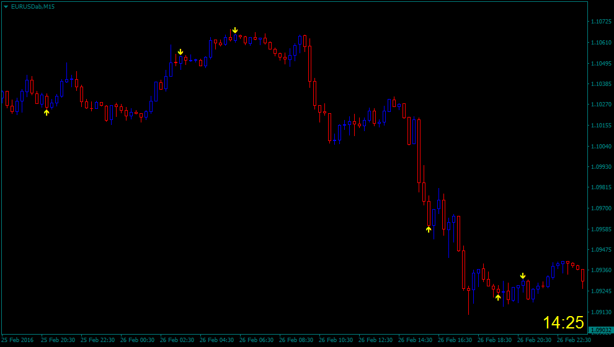Click the 1.09815 price scale label
Screen dimensions: 614x347
pos(601,187)
